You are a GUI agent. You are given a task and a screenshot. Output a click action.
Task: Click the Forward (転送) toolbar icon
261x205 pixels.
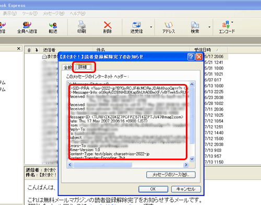pyautogui.click(x=53, y=27)
